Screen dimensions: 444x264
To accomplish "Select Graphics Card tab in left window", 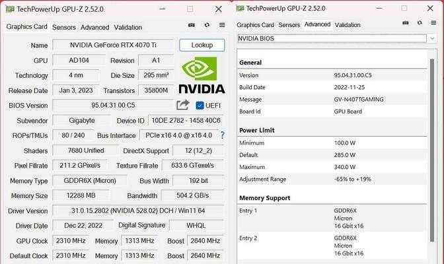I will [26, 26].
